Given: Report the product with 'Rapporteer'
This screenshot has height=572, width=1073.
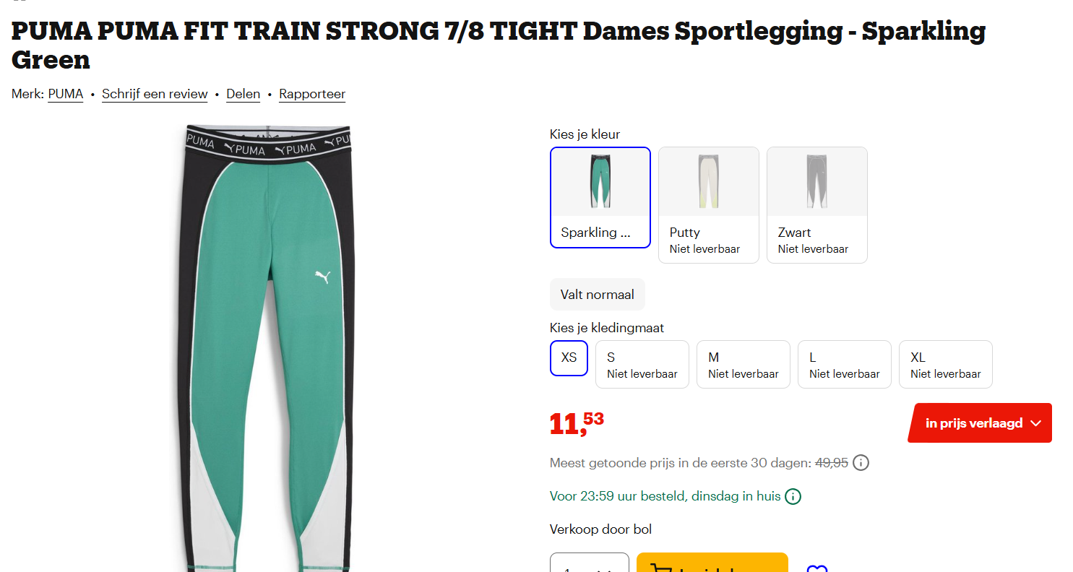Looking at the screenshot, I should pyautogui.click(x=312, y=94).
